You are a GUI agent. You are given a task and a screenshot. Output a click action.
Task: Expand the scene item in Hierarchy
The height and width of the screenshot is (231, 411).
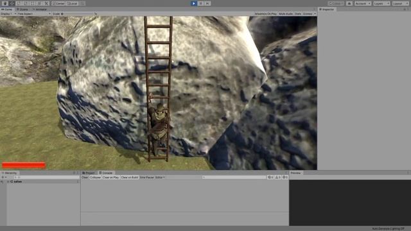pos(8,182)
